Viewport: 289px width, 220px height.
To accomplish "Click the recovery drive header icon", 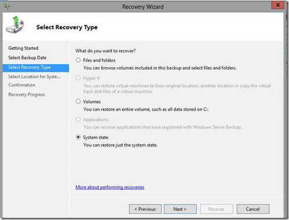I will click(15, 24).
